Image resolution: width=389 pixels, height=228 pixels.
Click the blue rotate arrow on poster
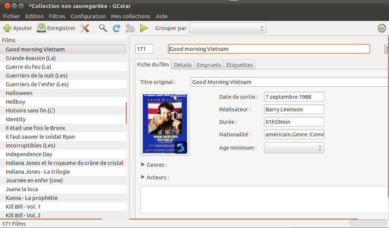point(180,147)
